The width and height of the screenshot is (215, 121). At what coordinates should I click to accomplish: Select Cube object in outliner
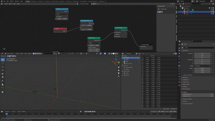click(x=187, y=12)
